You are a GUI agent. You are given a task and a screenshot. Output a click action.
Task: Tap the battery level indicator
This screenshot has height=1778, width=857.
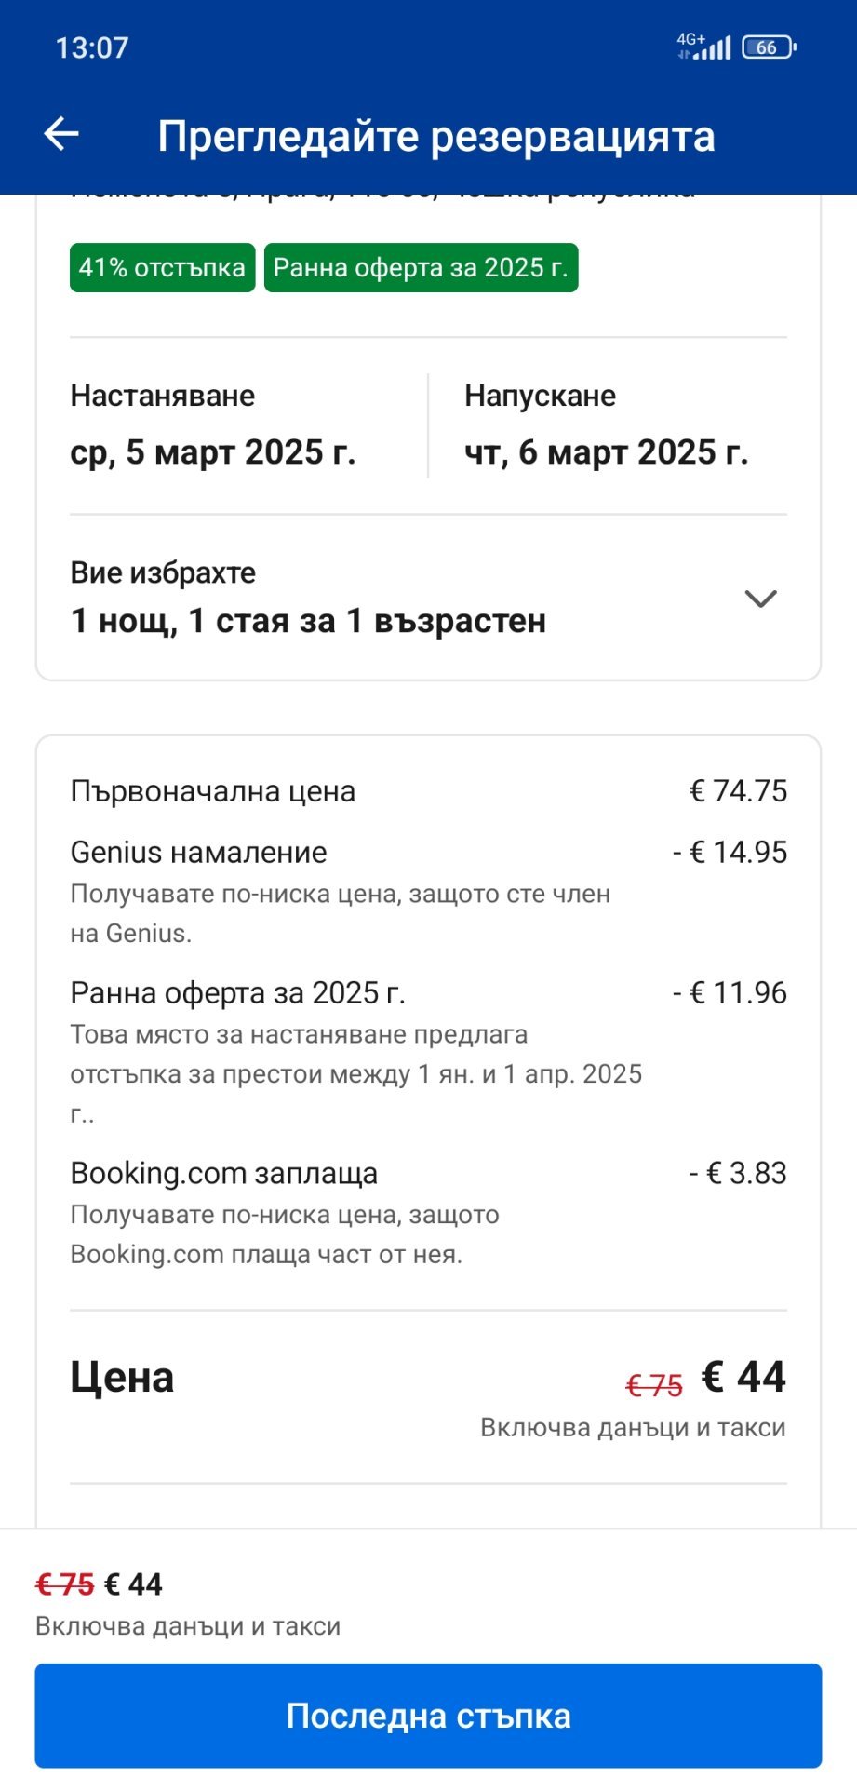point(769,47)
